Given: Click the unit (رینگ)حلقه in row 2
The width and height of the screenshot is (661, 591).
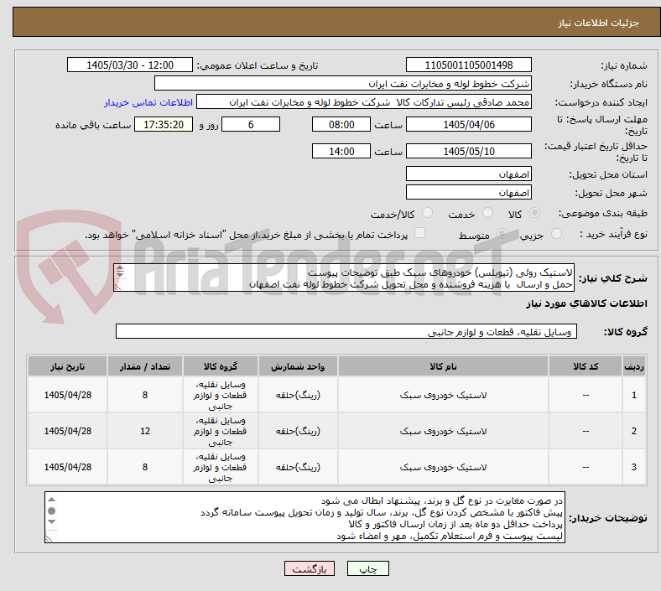Looking at the screenshot, I should click(298, 432).
